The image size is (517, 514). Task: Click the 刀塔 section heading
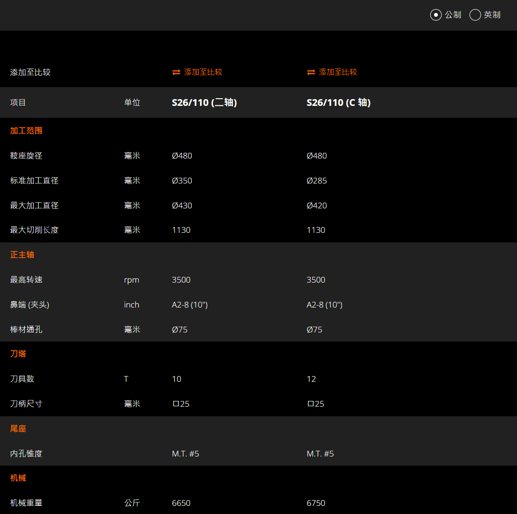[18, 354]
